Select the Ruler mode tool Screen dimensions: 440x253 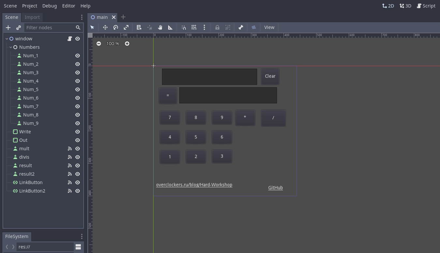pyautogui.click(x=170, y=27)
